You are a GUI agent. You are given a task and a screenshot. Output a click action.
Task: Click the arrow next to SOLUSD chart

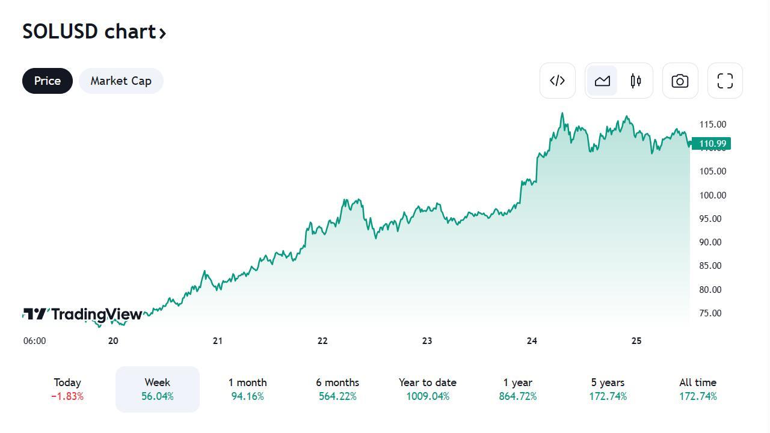click(162, 32)
